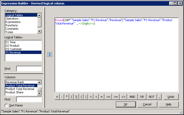Screen dimensions: 184x115
Task: Insert the plus operator
Action: [57, 97]
